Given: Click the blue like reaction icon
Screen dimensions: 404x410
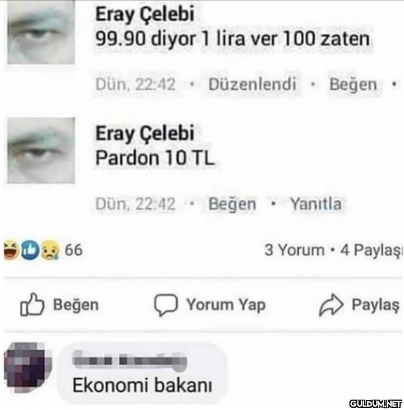Looking at the screenshot, I should coord(30,250).
